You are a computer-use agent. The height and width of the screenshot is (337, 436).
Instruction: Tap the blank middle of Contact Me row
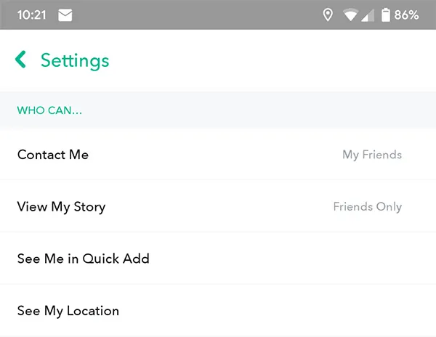(216, 154)
